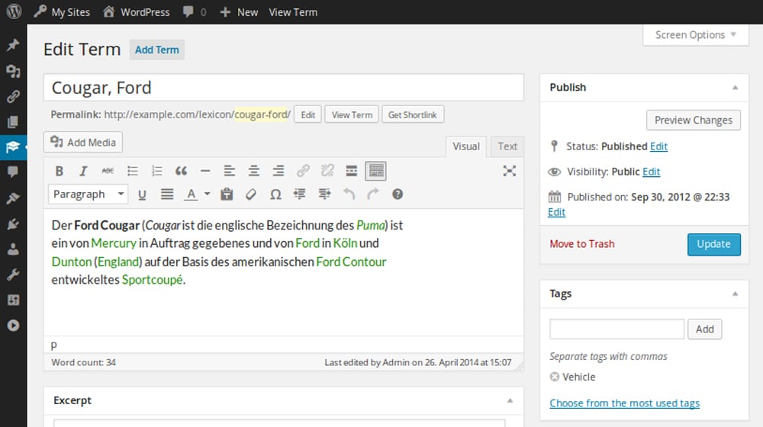The height and width of the screenshot is (427, 763).
Task: Apply text color with A button
Action: [x=192, y=194]
